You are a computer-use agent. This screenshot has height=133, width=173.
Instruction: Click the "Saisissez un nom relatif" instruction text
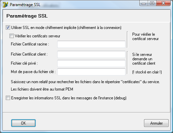[x=85, y=82]
